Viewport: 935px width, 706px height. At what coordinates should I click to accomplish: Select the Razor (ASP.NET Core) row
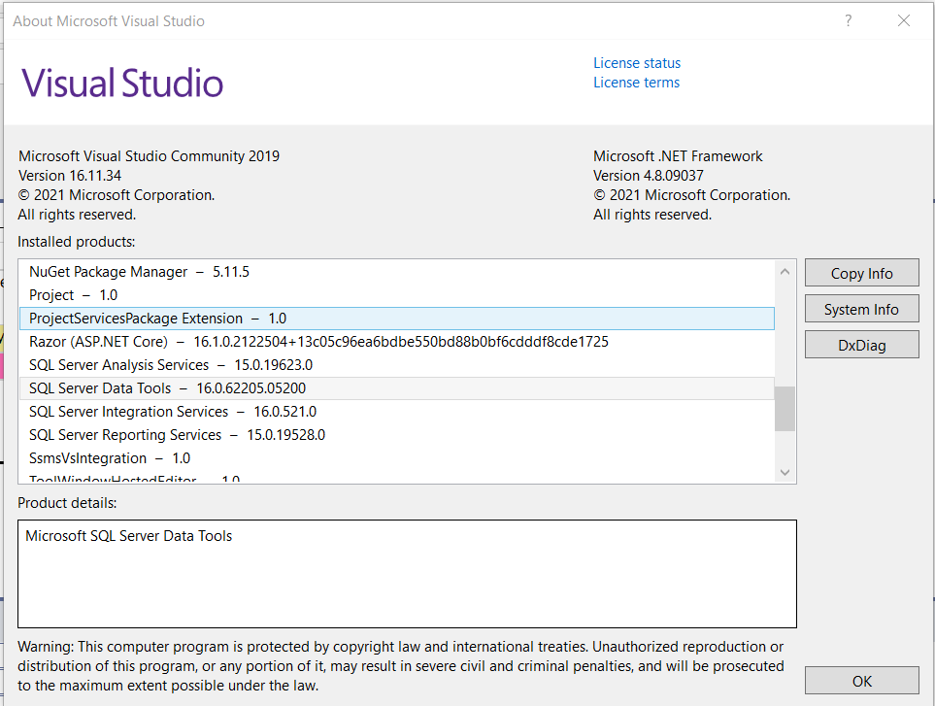(x=397, y=342)
